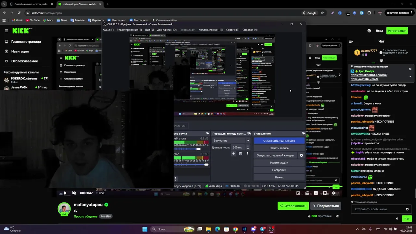Play the paused stream video
The image size is (416, 234).
click(65, 193)
